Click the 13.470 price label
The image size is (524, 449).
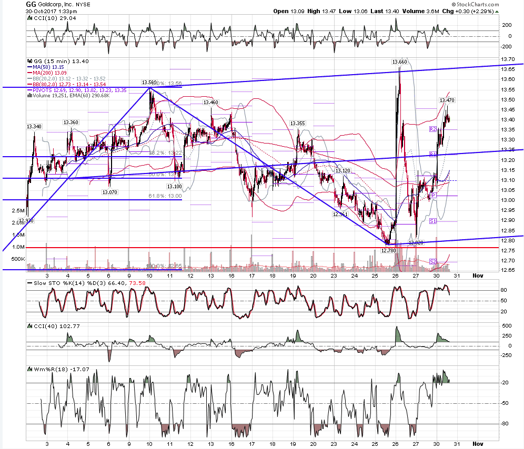[x=447, y=100]
